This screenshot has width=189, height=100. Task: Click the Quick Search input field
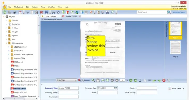coord(152,12)
